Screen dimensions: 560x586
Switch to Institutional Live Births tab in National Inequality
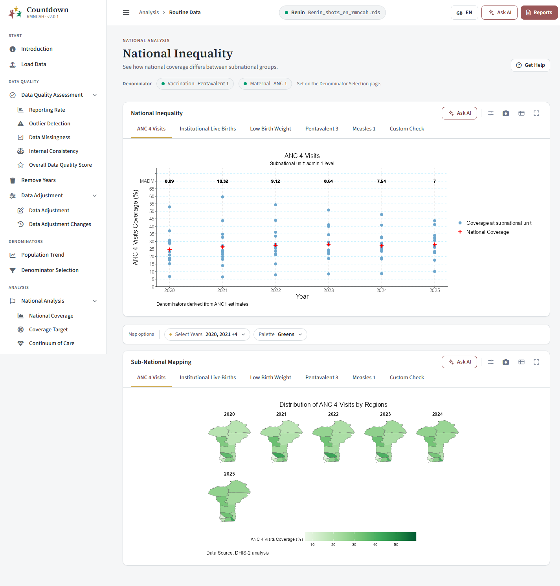click(x=207, y=129)
